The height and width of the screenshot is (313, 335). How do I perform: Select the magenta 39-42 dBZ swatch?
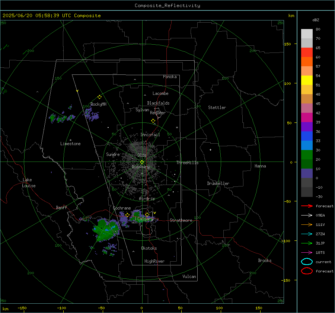[x=307, y=118]
